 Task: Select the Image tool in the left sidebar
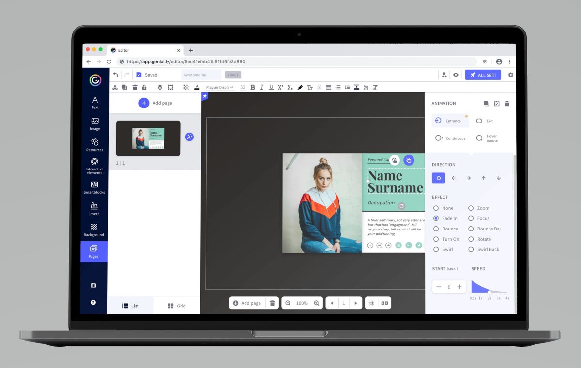coord(94,123)
